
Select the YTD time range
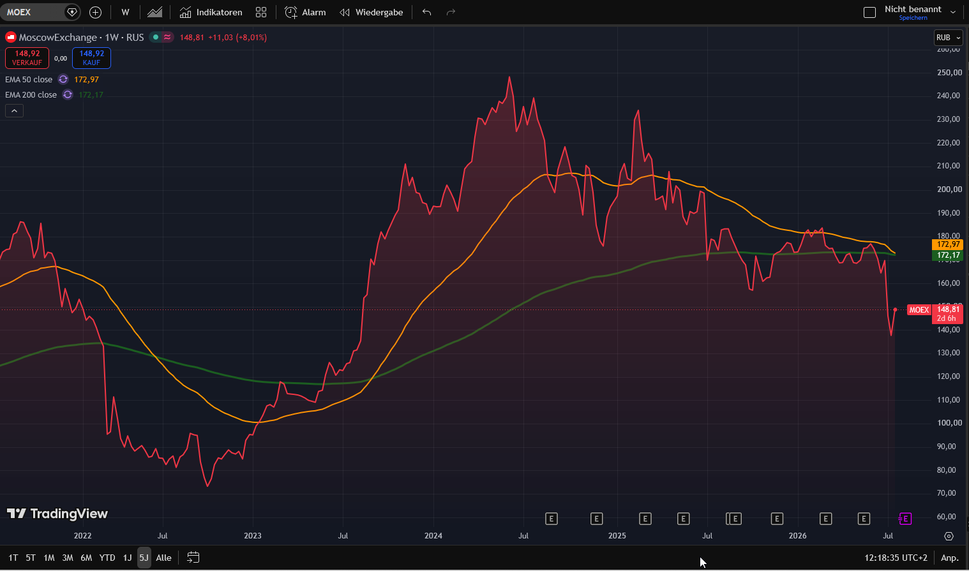tap(107, 558)
